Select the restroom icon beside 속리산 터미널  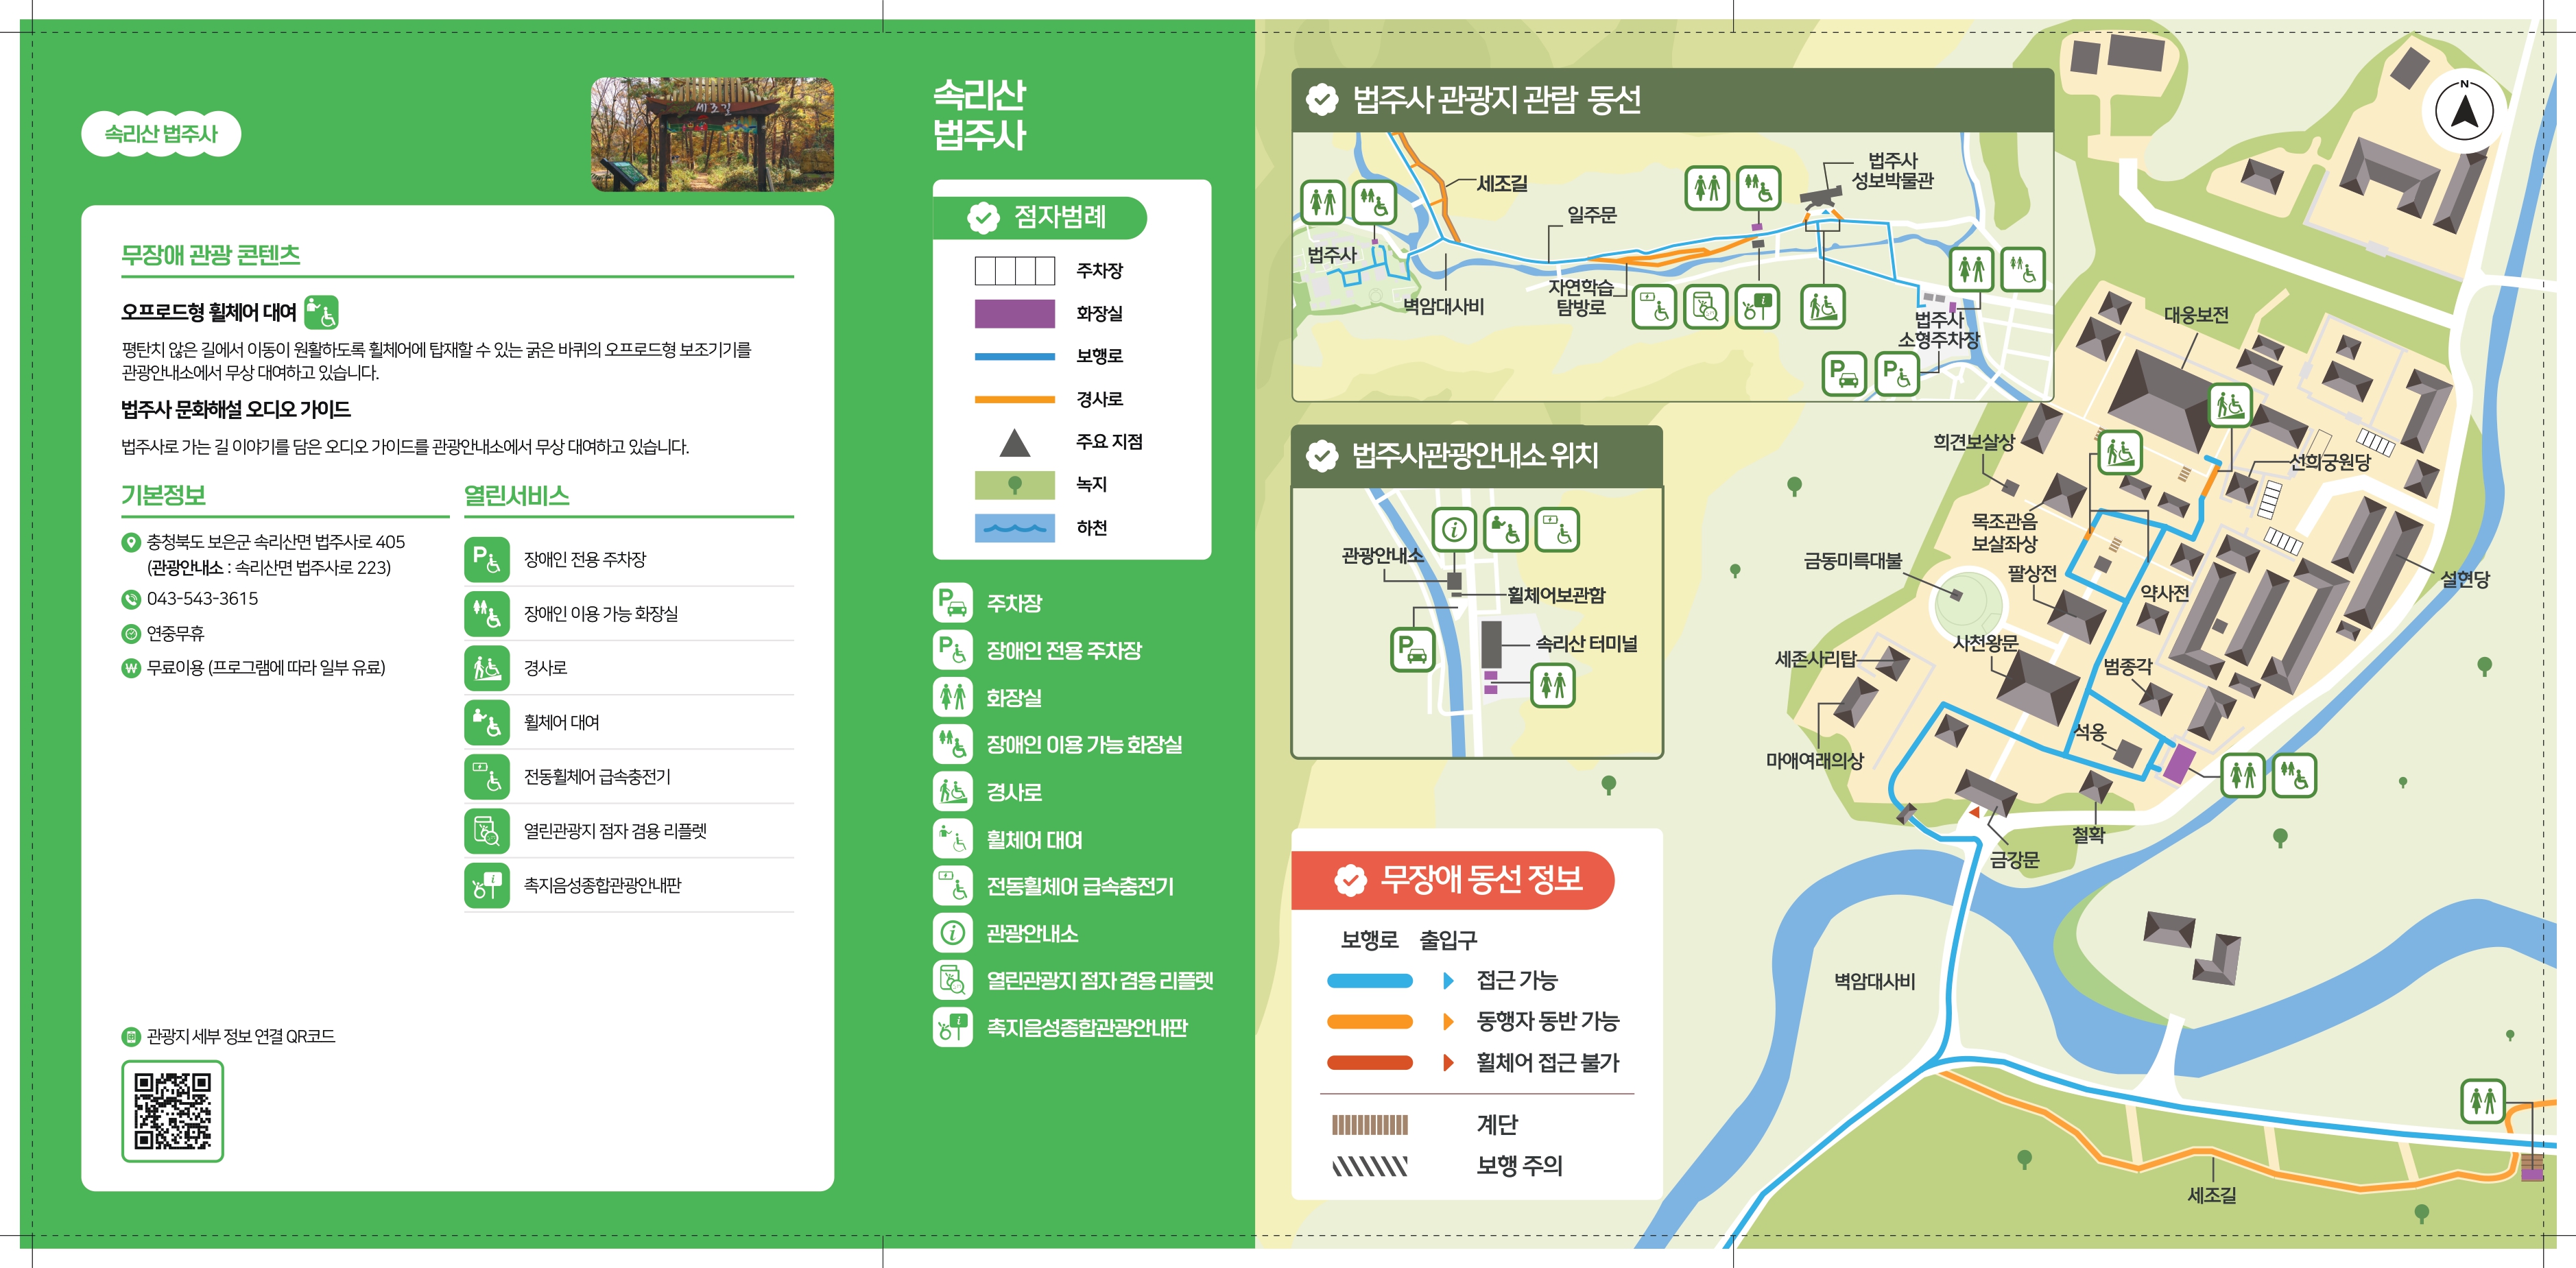click(1553, 685)
